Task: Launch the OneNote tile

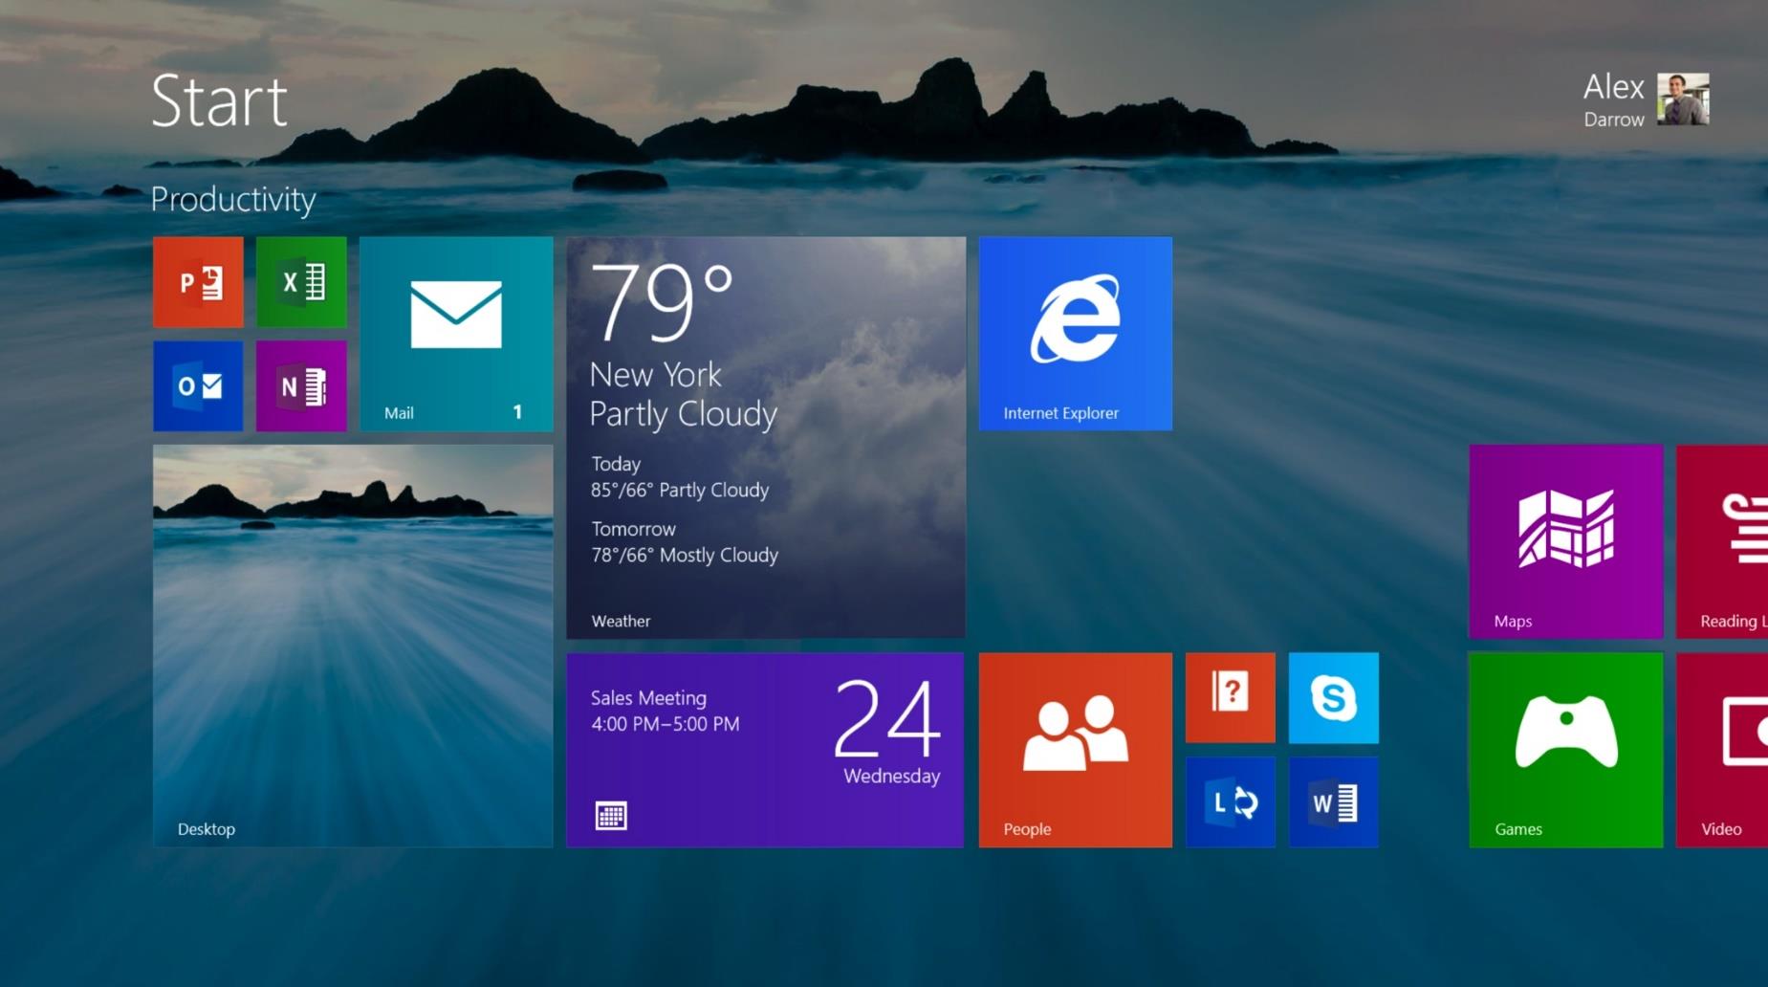Action: click(x=301, y=385)
